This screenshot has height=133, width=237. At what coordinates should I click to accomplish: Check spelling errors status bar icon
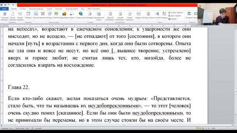coord(32,129)
